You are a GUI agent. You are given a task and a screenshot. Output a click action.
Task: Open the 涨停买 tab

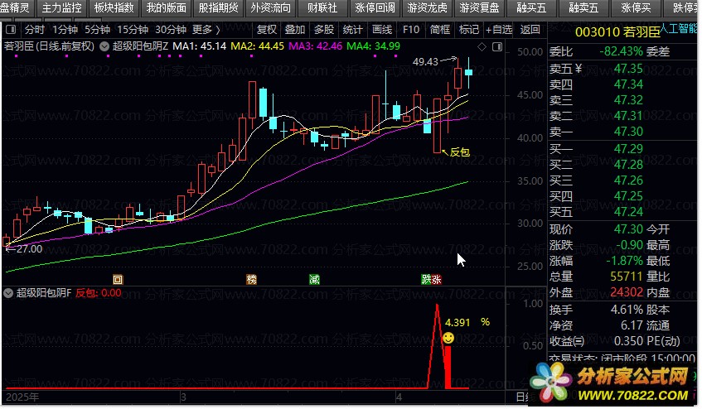636,7
